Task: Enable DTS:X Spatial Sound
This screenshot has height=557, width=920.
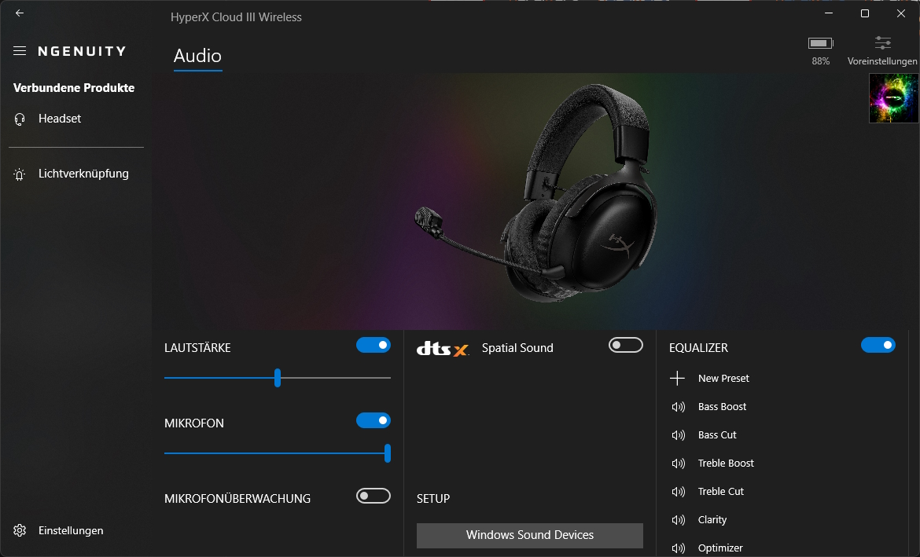Action: click(625, 345)
